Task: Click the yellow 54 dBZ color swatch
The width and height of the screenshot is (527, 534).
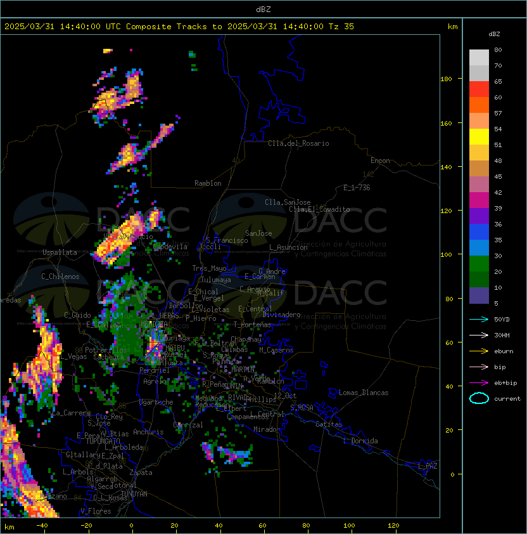Action: [479, 137]
